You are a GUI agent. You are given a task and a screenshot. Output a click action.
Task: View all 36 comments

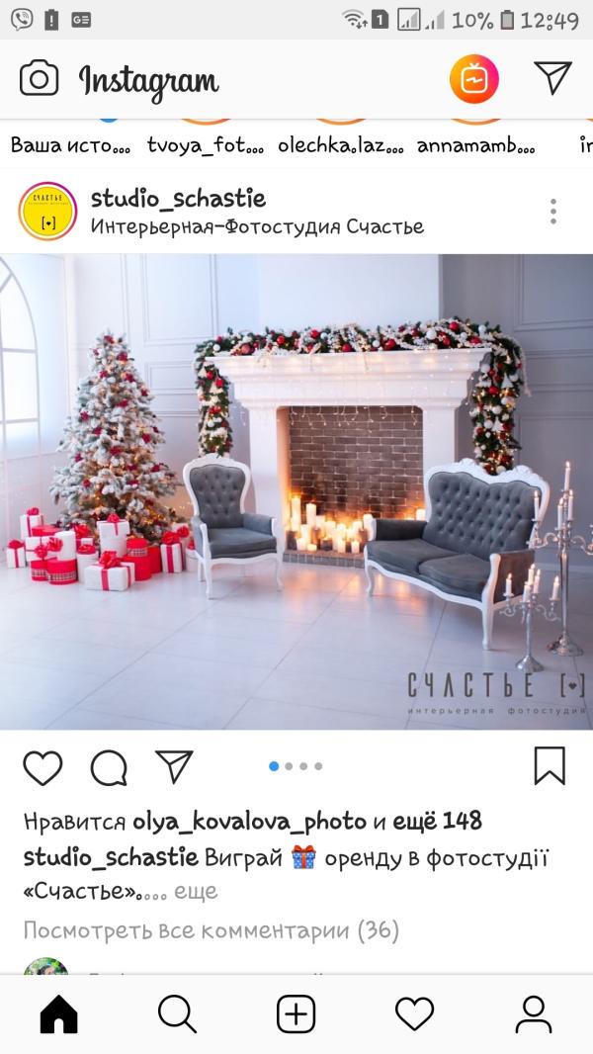click(x=212, y=931)
